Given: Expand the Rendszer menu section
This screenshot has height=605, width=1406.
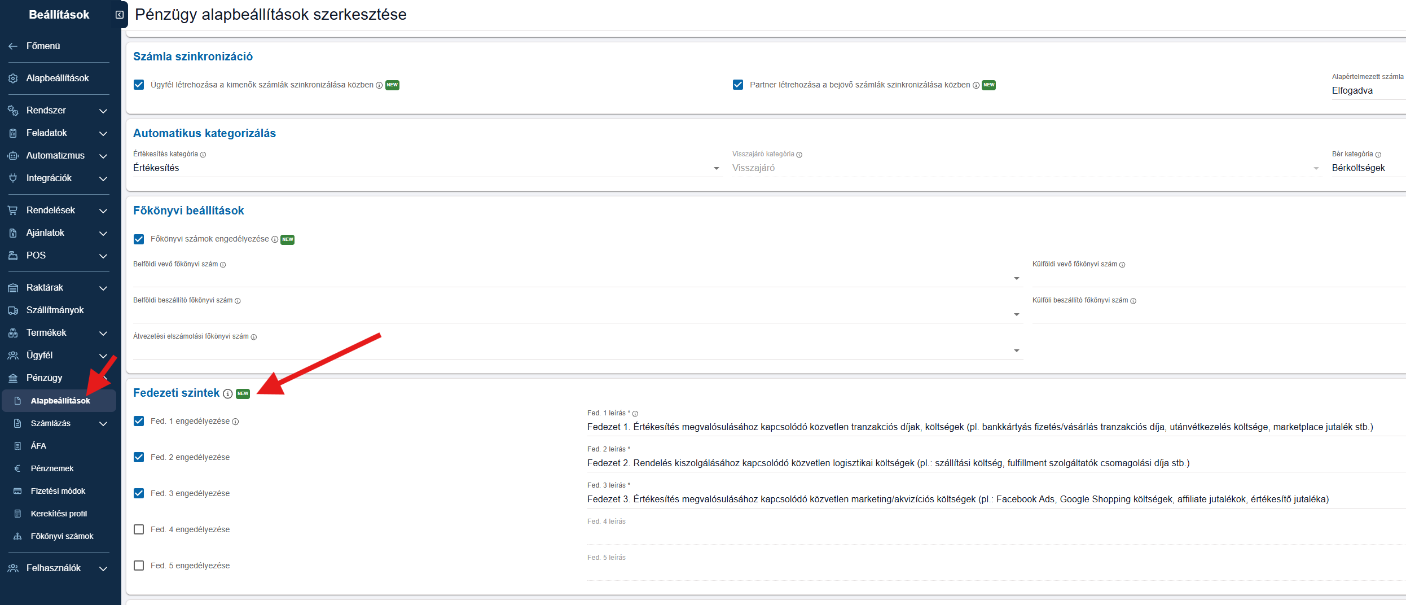Looking at the screenshot, I should [58, 111].
